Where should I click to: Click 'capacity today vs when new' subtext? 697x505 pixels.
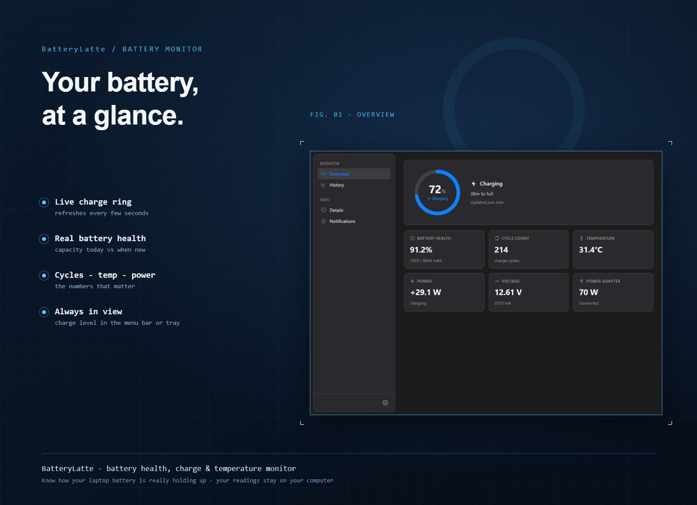point(100,249)
